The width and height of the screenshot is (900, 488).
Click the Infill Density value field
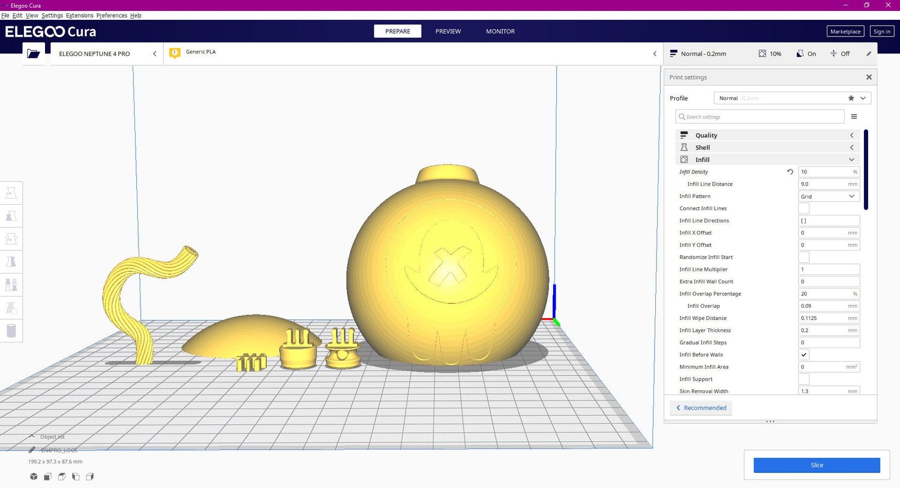coord(829,172)
